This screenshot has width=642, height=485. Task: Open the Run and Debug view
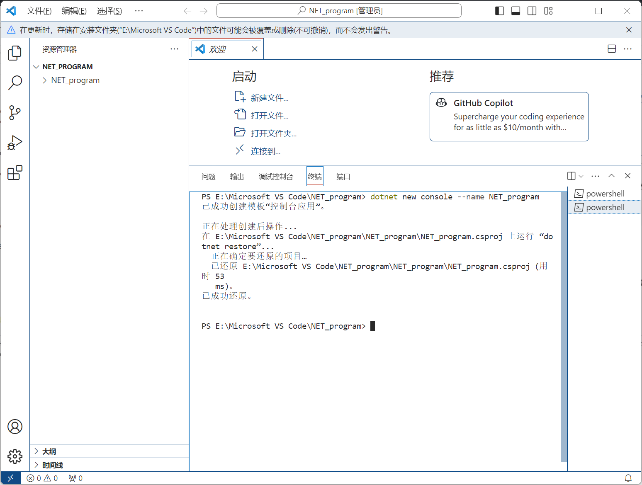point(15,143)
